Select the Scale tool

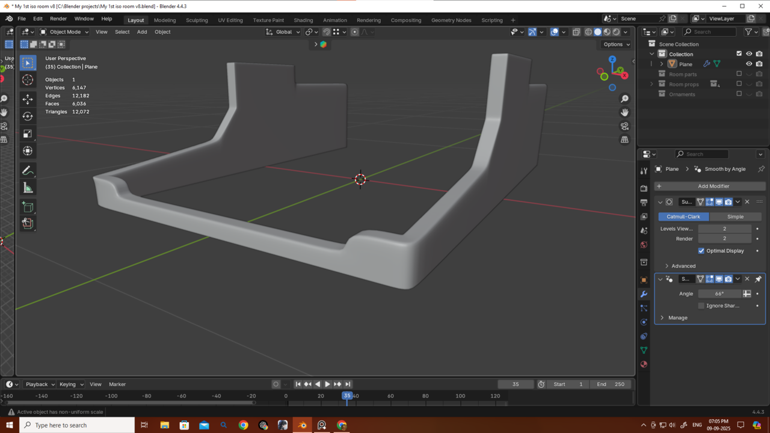pyautogui.click(x=28, y=134)
